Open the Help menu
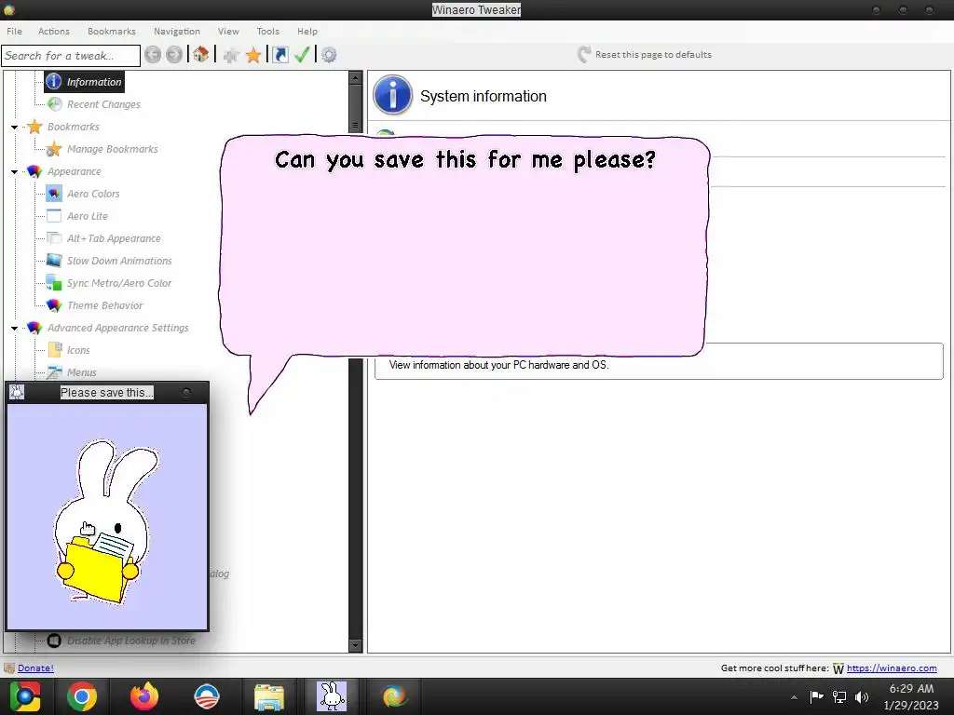This screenshot has width=954, height=715. click(x=307, y=31)
